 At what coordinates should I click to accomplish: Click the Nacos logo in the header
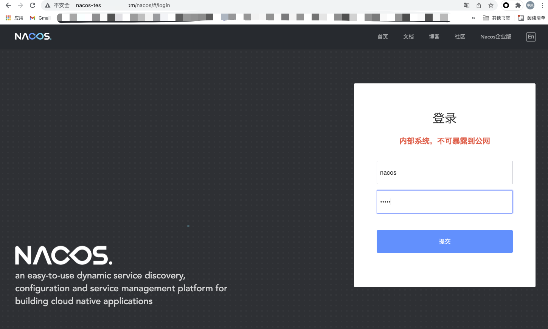click(33, 36)
